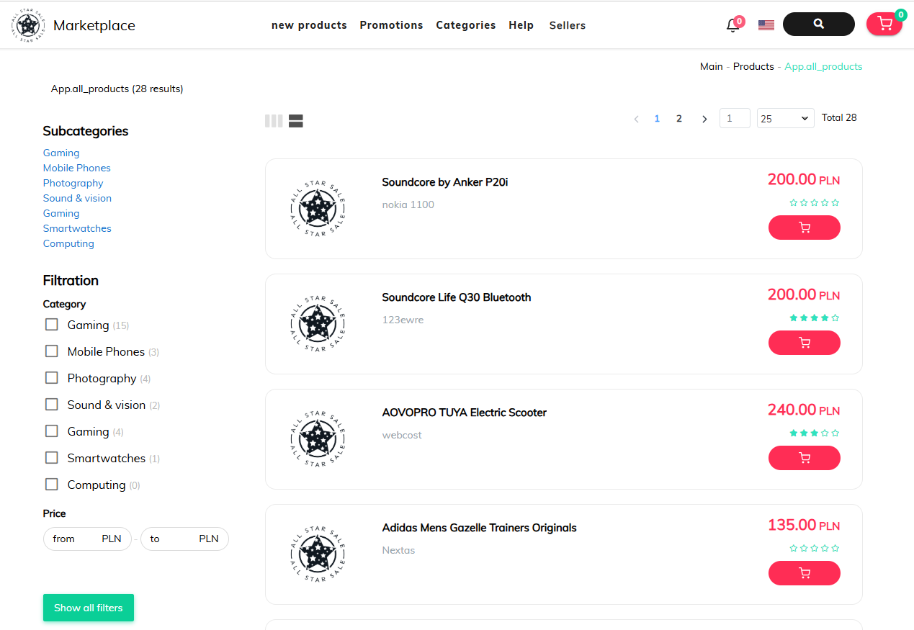Click the Marketplace star logo

[x=28, y=25]
